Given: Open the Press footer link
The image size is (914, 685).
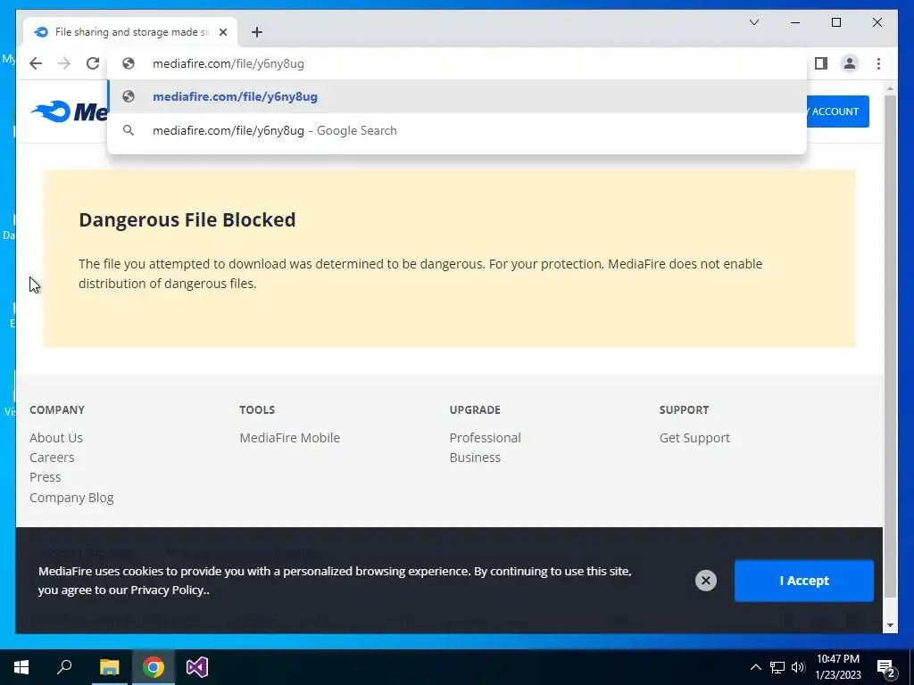Looking at the screenshot, I should pyautogui.click(x=45, y=477).
